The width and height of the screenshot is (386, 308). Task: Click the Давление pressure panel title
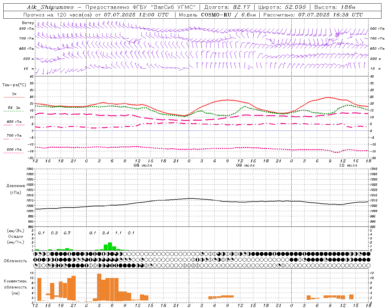(16, 186)
